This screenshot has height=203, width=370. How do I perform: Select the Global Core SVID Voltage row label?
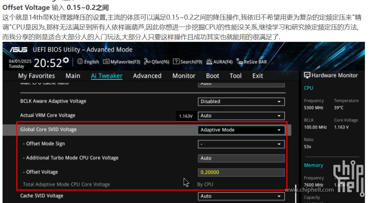coord(48,130)
